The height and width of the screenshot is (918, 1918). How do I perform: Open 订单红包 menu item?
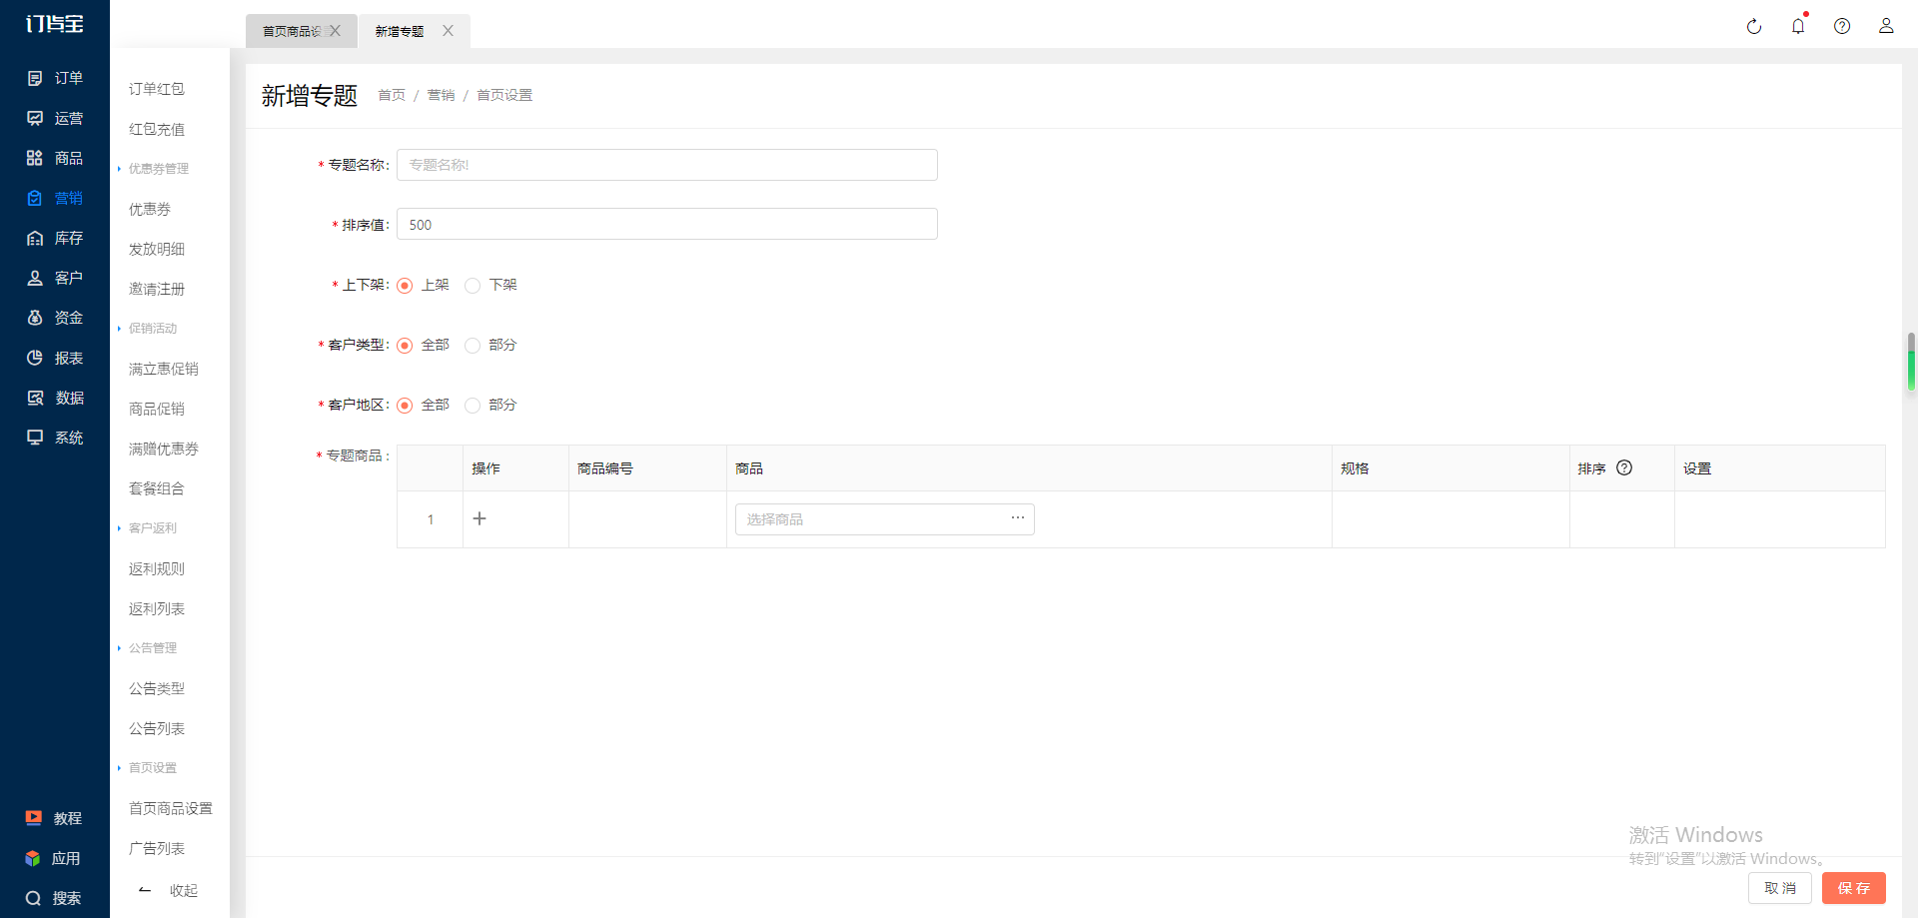(157, 89)
